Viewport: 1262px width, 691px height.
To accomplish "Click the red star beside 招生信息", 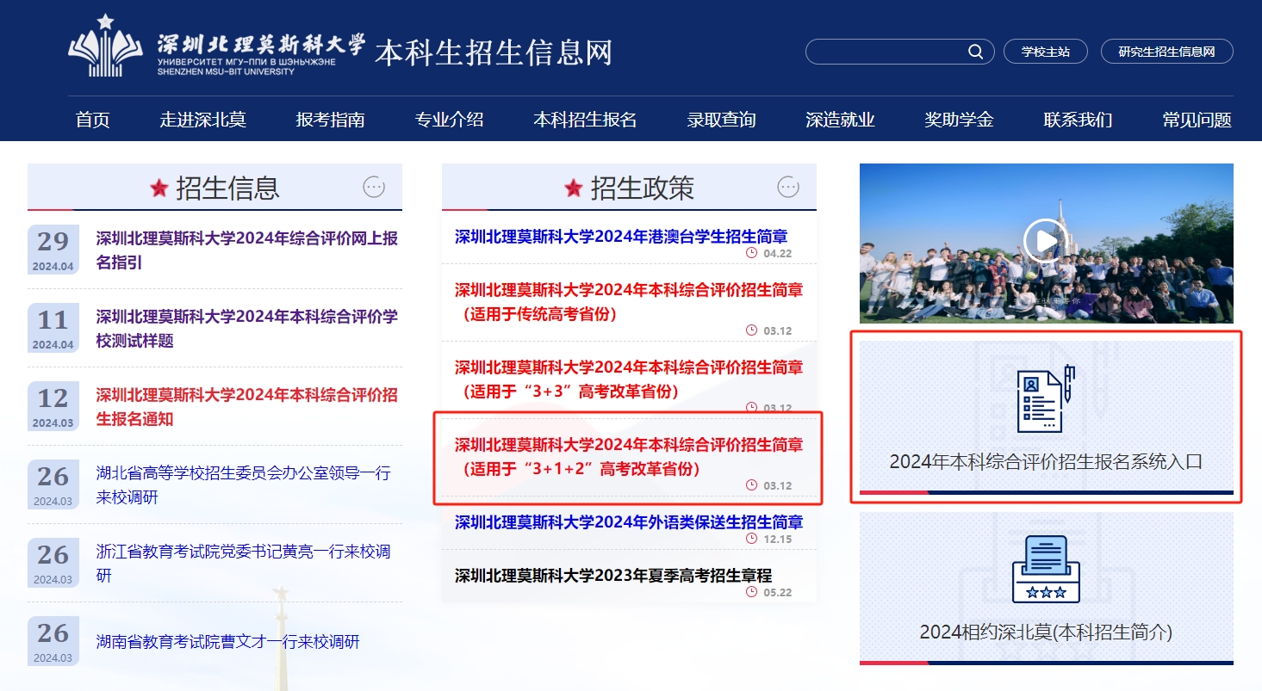I will click(x=159, y=188).
